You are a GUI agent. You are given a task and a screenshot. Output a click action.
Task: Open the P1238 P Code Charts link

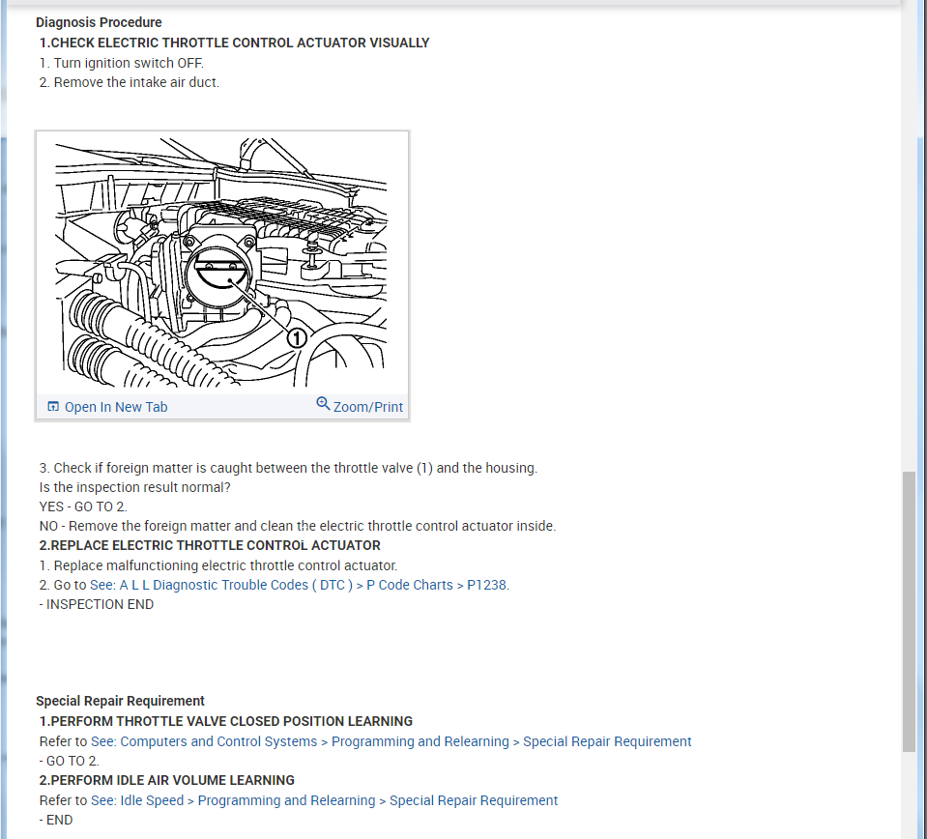299,585
